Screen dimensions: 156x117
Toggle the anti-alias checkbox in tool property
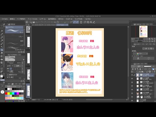(8, 75)
